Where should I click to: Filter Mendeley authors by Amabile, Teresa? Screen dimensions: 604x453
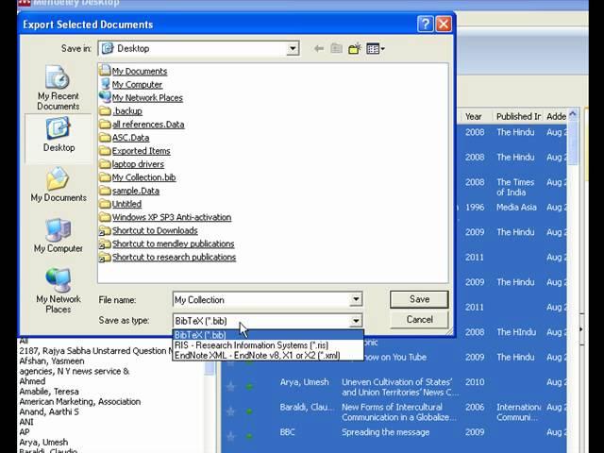coord(49,392)
